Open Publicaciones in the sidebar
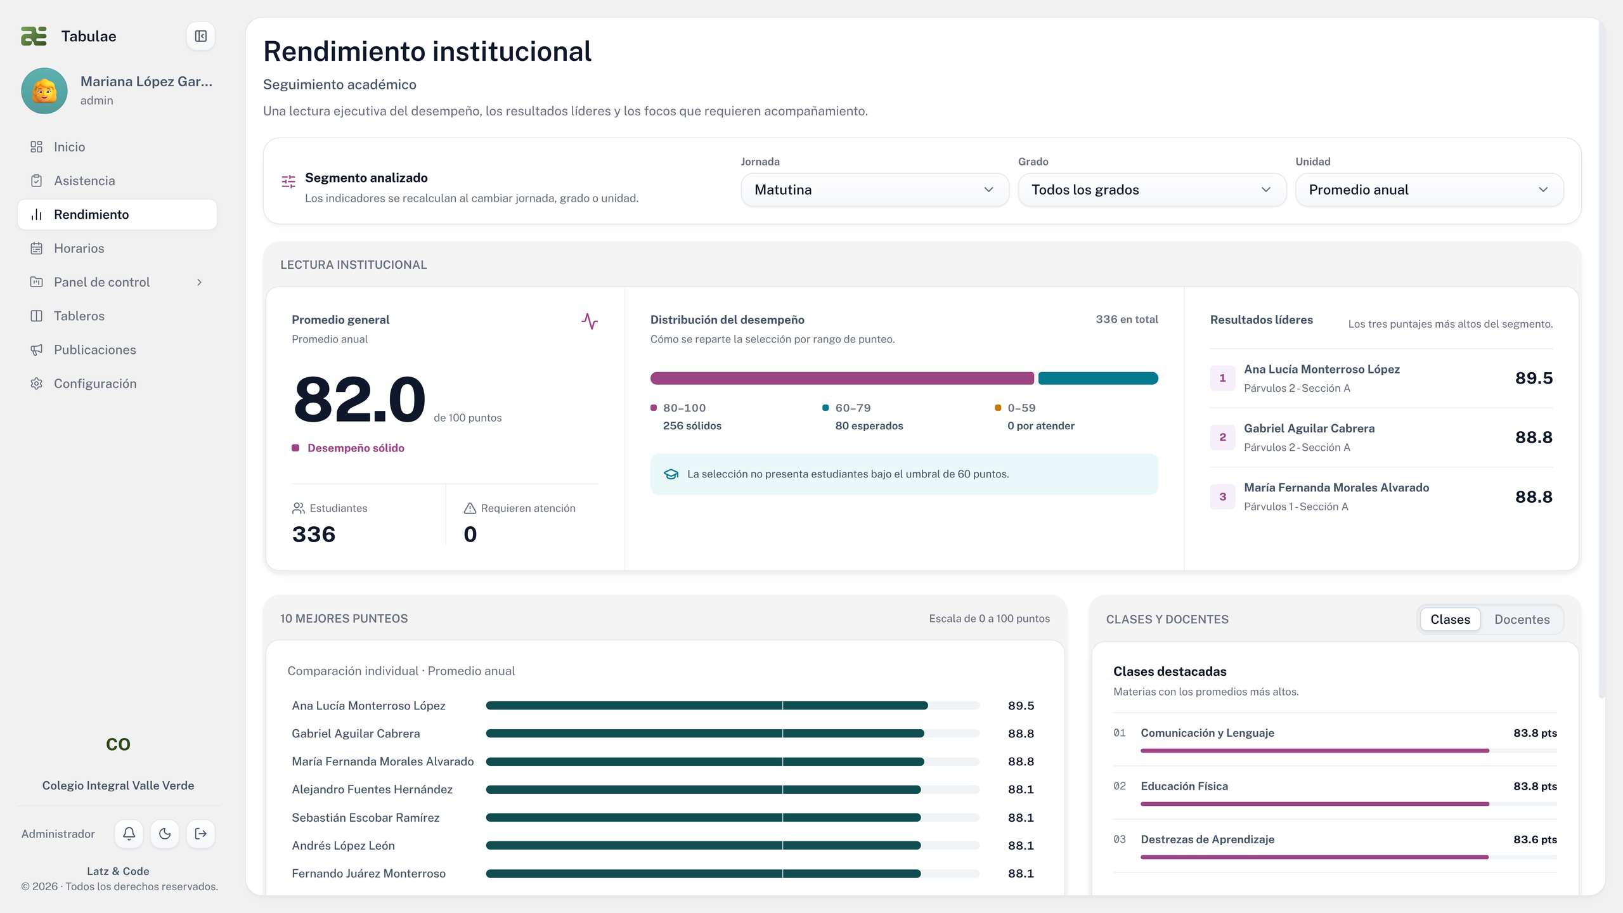The image size is (1623, 913). 117,350
